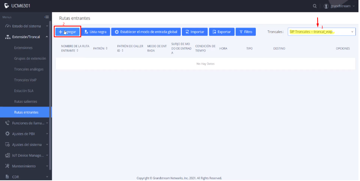Click Establecer el modo de entrada global
The height and width of the screenshot is (181, 360).
tap(146, 32)
